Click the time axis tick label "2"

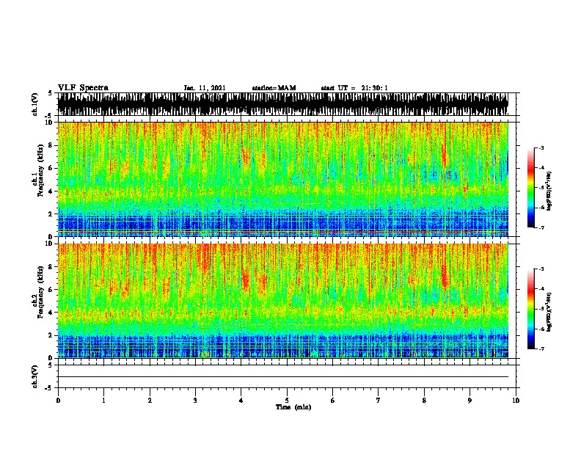pos(150,401)
